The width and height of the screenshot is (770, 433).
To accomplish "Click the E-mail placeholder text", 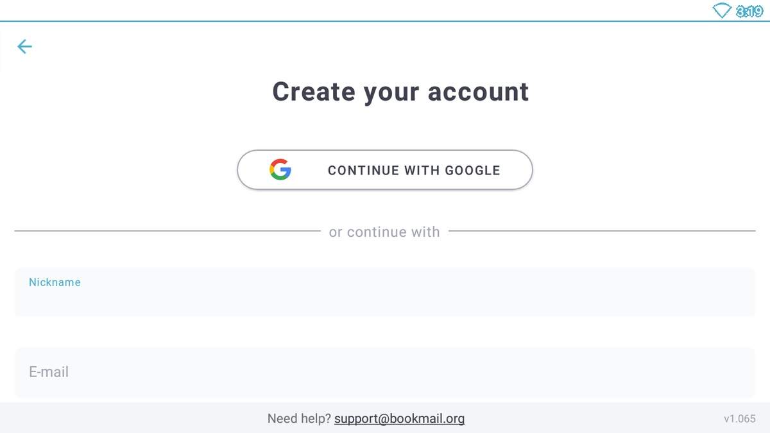I will click(49, 372).
